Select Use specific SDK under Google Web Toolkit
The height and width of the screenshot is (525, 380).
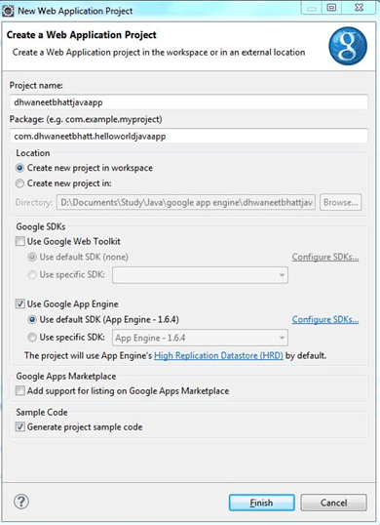click(32, 274)
